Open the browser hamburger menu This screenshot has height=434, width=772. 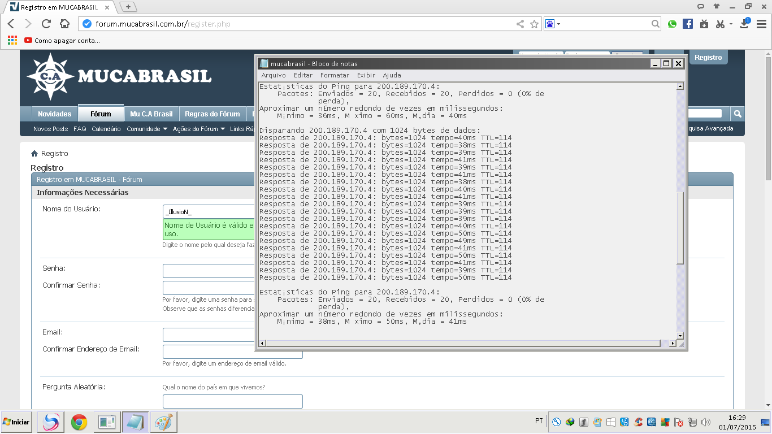(761, 24)
